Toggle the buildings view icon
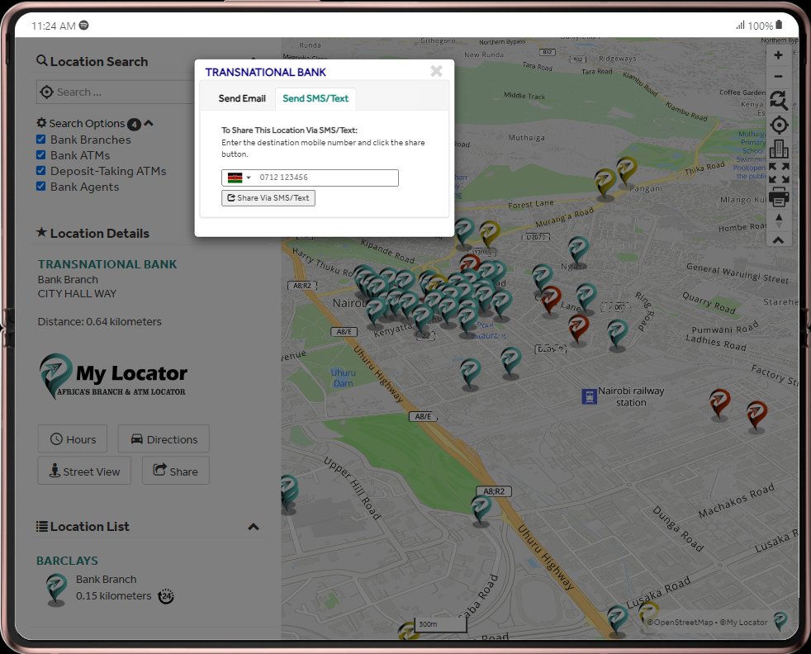This screenshot has height=654, width=811. coord(779,149)
